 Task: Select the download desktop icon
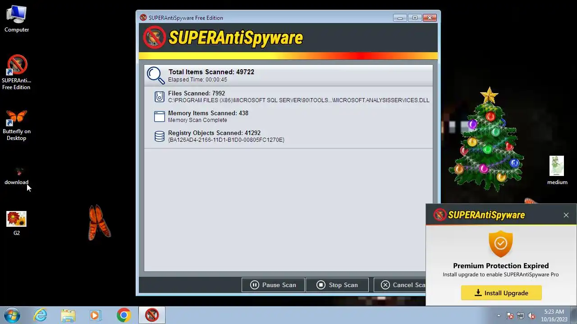pyautogui.click(x=17, y=176)
